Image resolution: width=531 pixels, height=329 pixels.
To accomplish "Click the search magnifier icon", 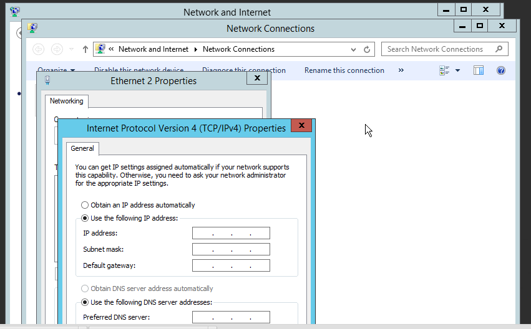I will (499, 49).
